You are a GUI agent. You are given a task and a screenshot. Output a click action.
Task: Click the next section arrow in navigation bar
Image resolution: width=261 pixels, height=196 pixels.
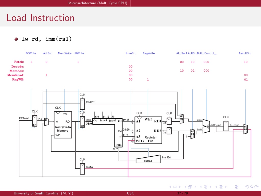tap(226, 187)
